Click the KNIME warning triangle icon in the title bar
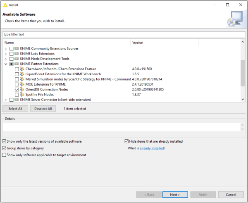 [x=5, y=5]
